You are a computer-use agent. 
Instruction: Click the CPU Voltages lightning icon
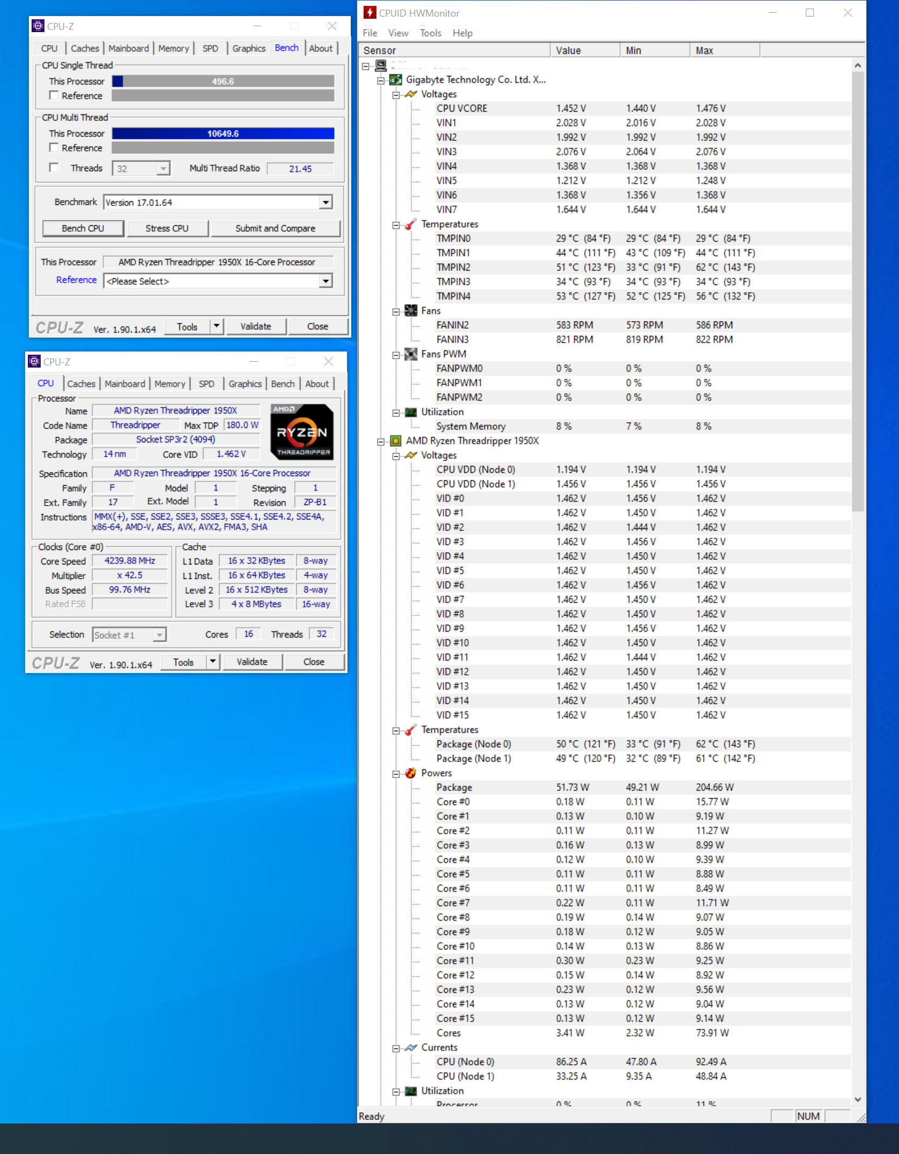[x=411, y=455]
